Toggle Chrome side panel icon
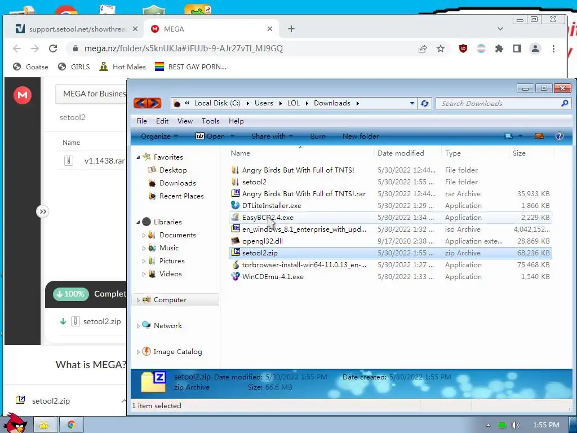The height and width of the screenshot is (433, 577). (x=517, y=48)
